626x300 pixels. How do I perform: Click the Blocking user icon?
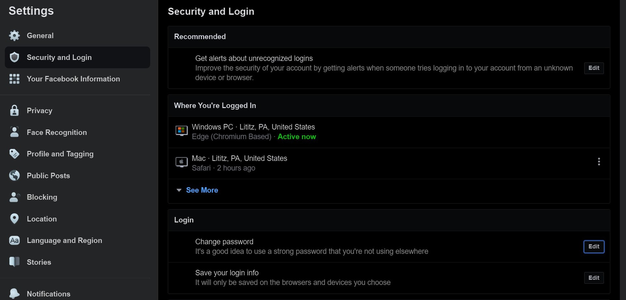pos(14,197)
